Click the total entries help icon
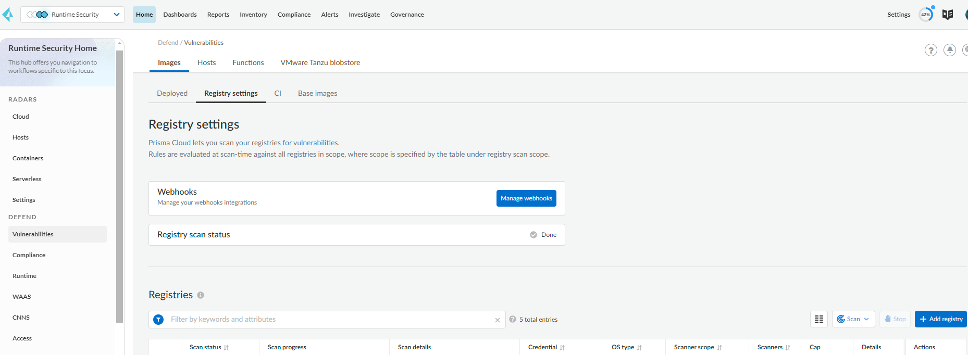Screen dimensions: 968x355 [x=513, y=319]
